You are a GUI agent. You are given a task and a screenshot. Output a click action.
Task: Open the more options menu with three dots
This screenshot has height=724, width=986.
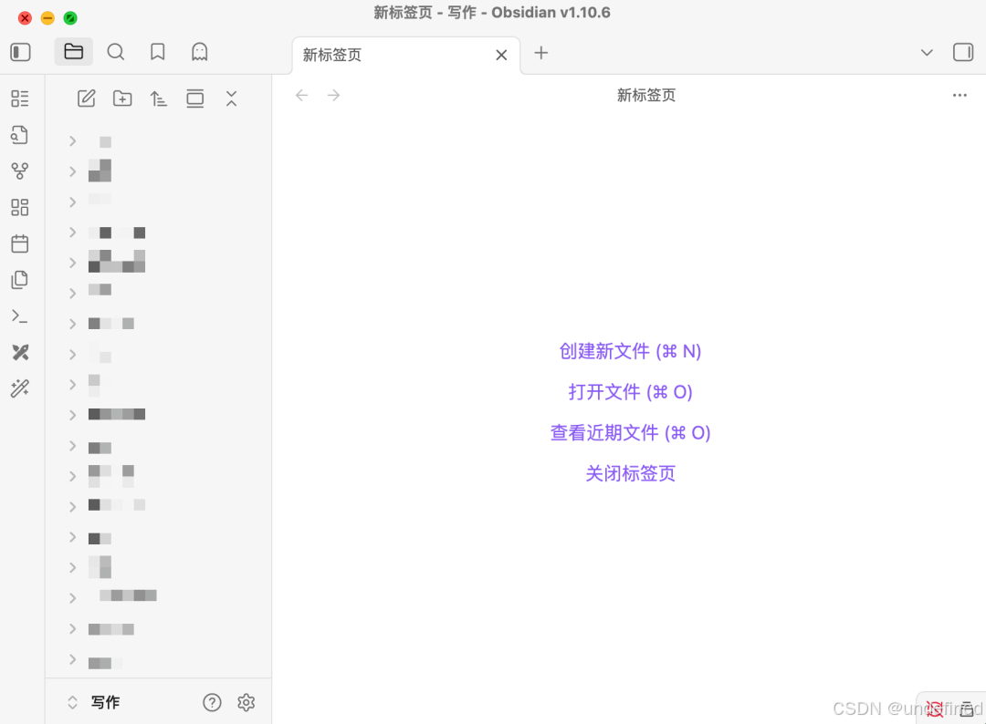click(x=960, y=95)
